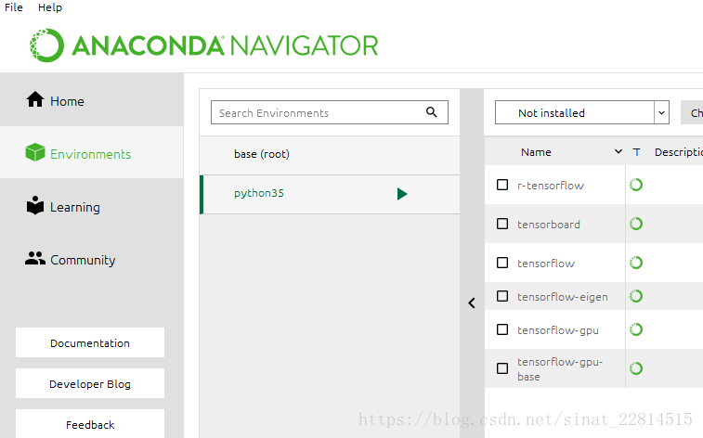The width and height of the screenshot is (703, 438).
Task: Click the Anaconda ring logo
Action: point(46,45)
